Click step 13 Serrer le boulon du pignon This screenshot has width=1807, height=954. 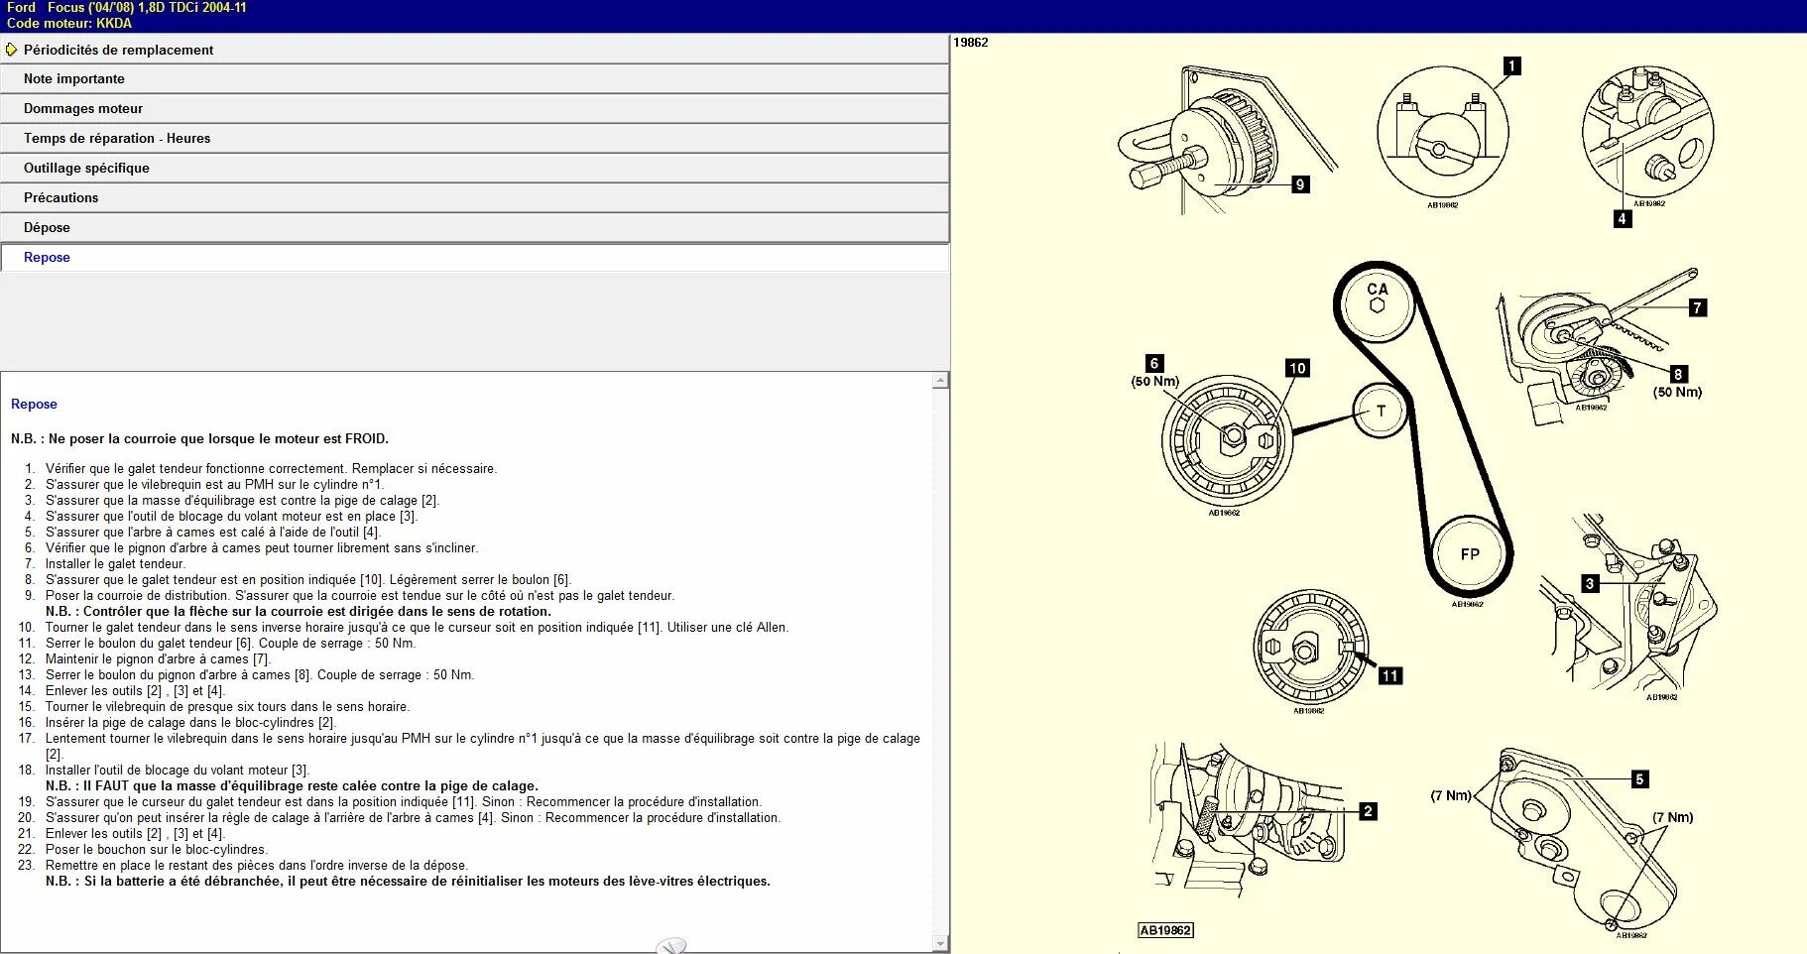click(x=260, y=675)
